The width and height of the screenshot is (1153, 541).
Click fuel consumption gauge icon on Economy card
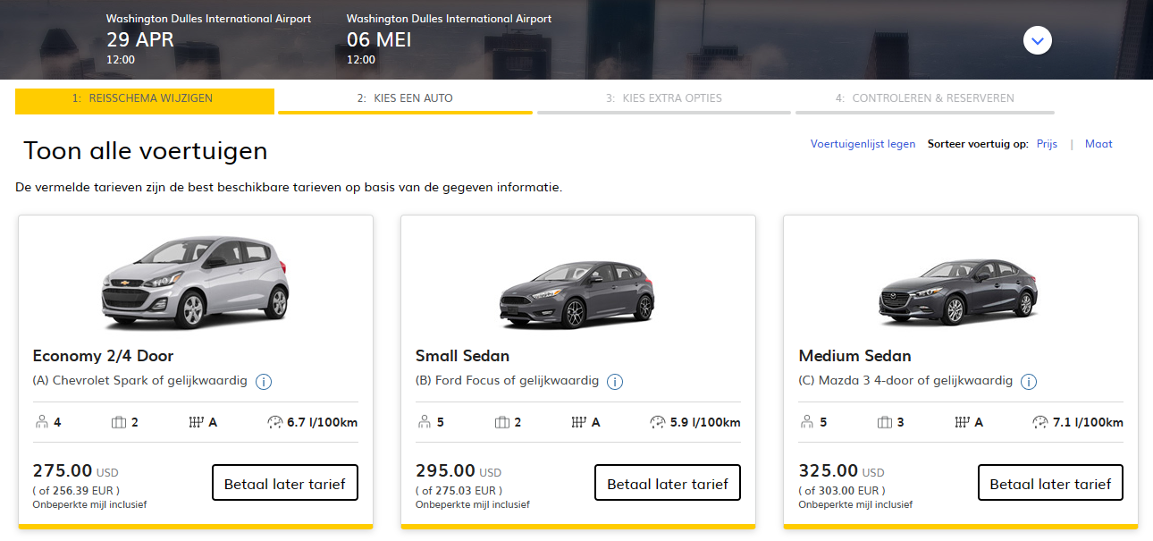point(274,422)
